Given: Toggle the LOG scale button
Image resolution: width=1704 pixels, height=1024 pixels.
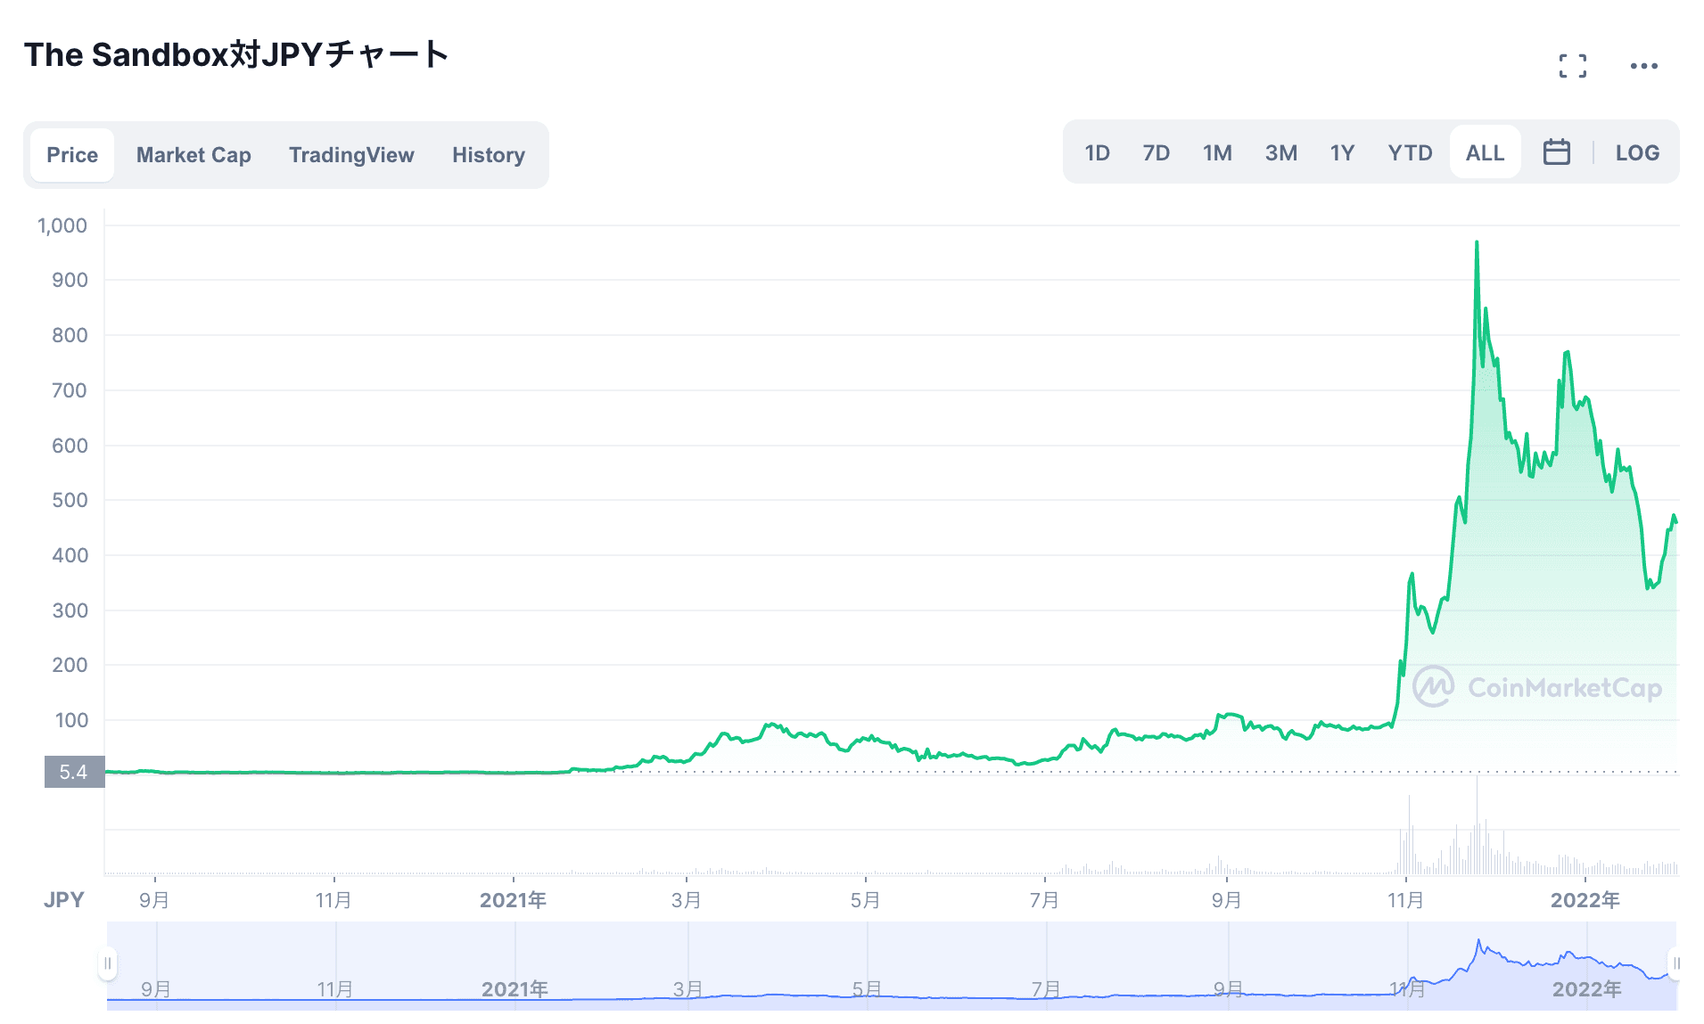Looking at the screenshot, I should point(1636,153).
